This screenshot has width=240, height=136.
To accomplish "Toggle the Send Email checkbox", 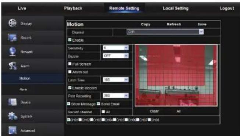I will pos(98,104).
